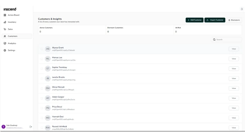Click the Active Customers stat card
The width and height of the screenshot is (245, 138).
pos(72,30)
